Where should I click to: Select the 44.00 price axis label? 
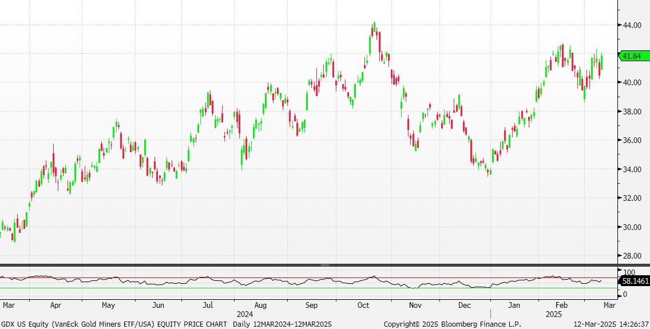(632, 25)
